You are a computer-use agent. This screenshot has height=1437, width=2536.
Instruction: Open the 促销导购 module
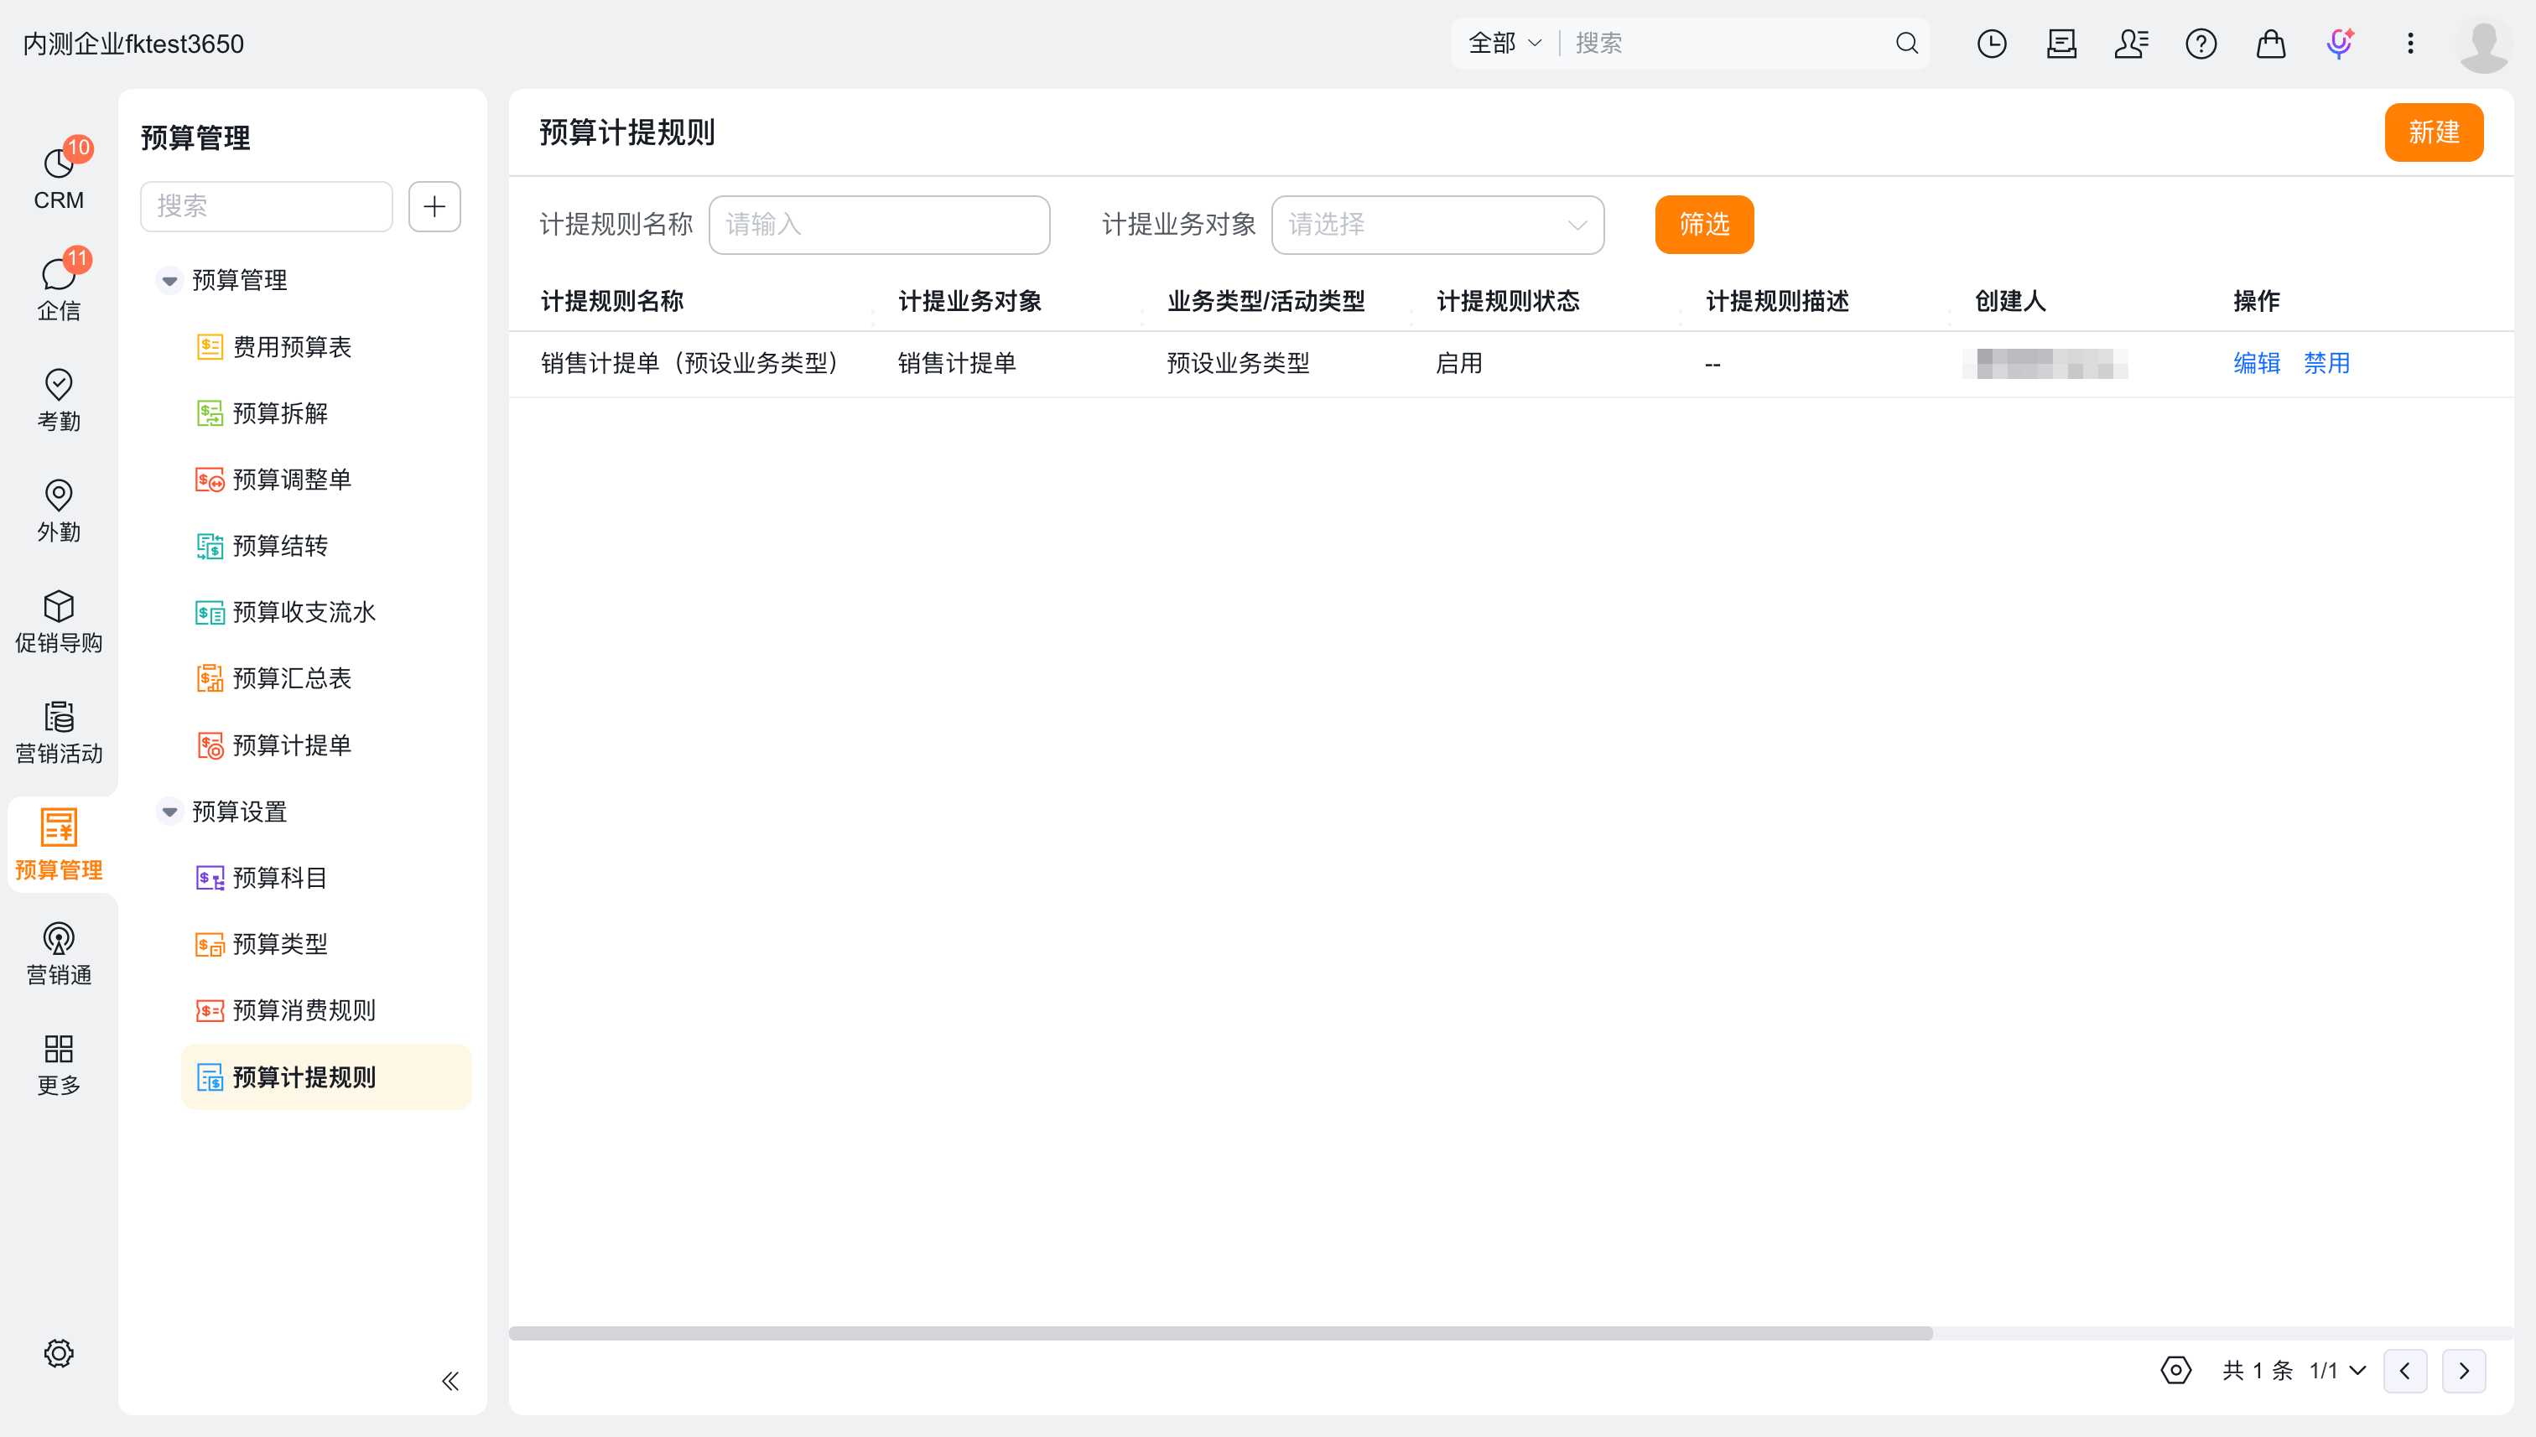pos(58,620)
